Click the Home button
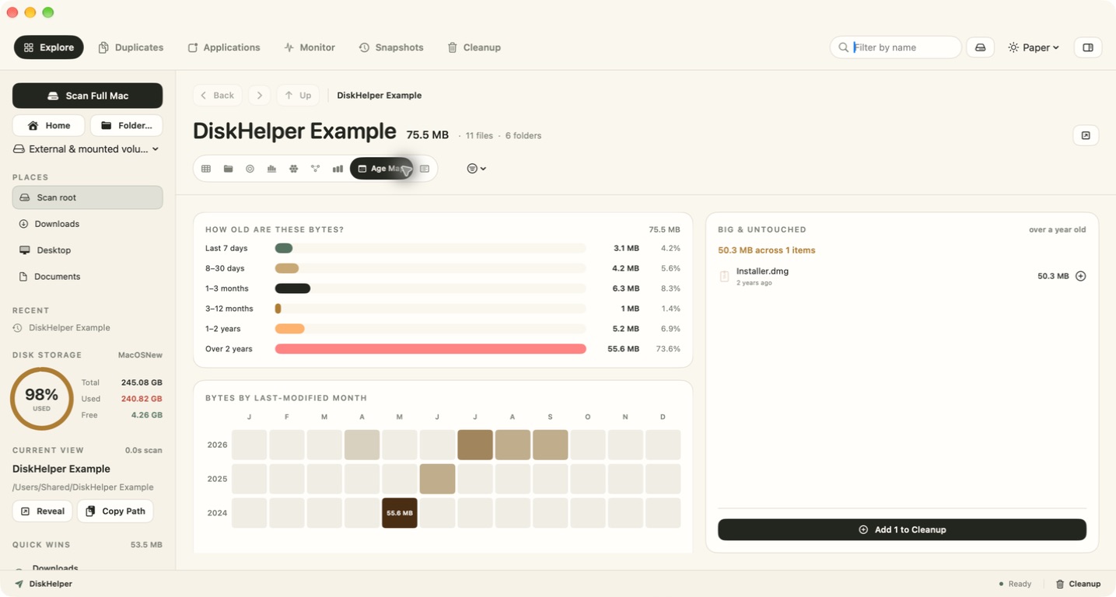Screen dimensions: 1116x597 pos(48,125)
